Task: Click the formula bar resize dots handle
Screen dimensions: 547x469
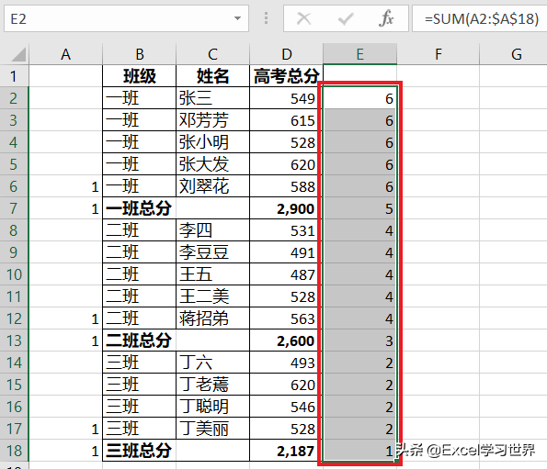Action: coord(266,18)
